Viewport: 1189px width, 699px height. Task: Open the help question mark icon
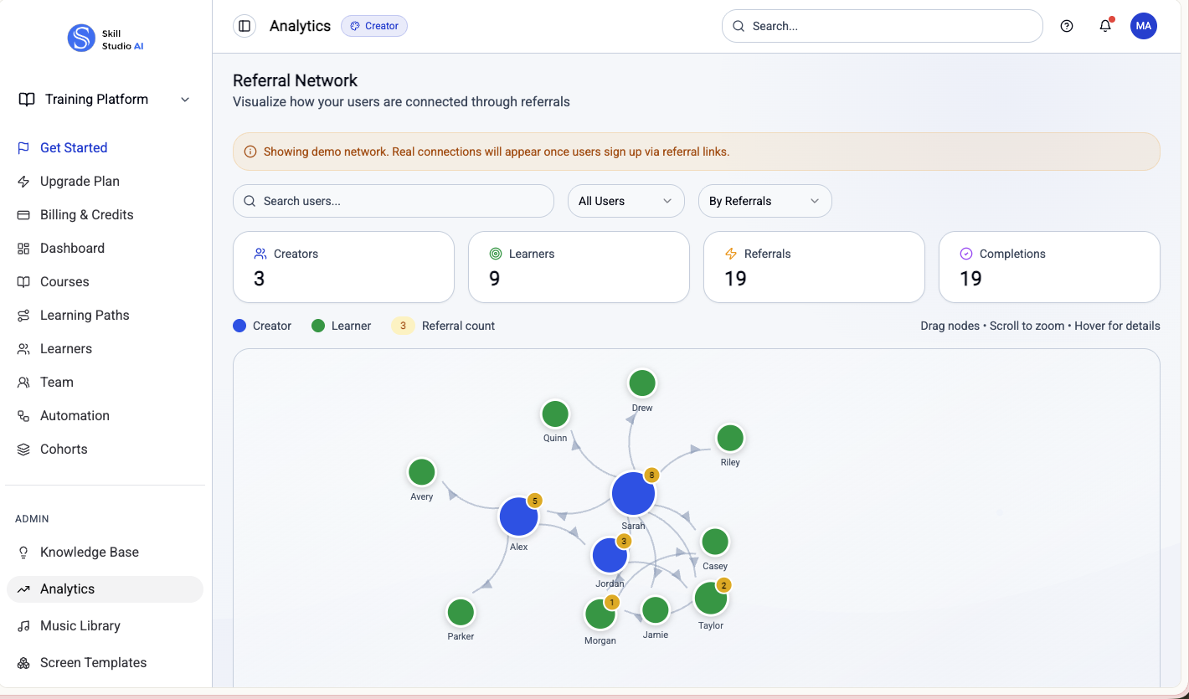(1067, 26)
